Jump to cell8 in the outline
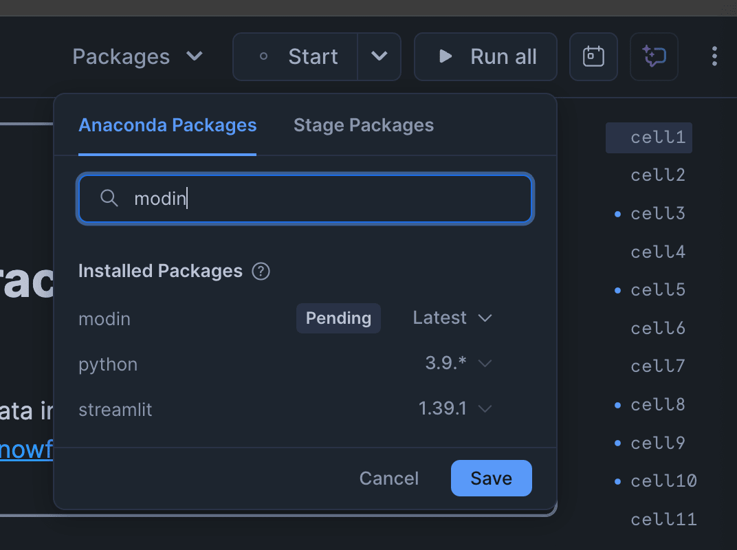The image size is (737, 550). point(657,405)
